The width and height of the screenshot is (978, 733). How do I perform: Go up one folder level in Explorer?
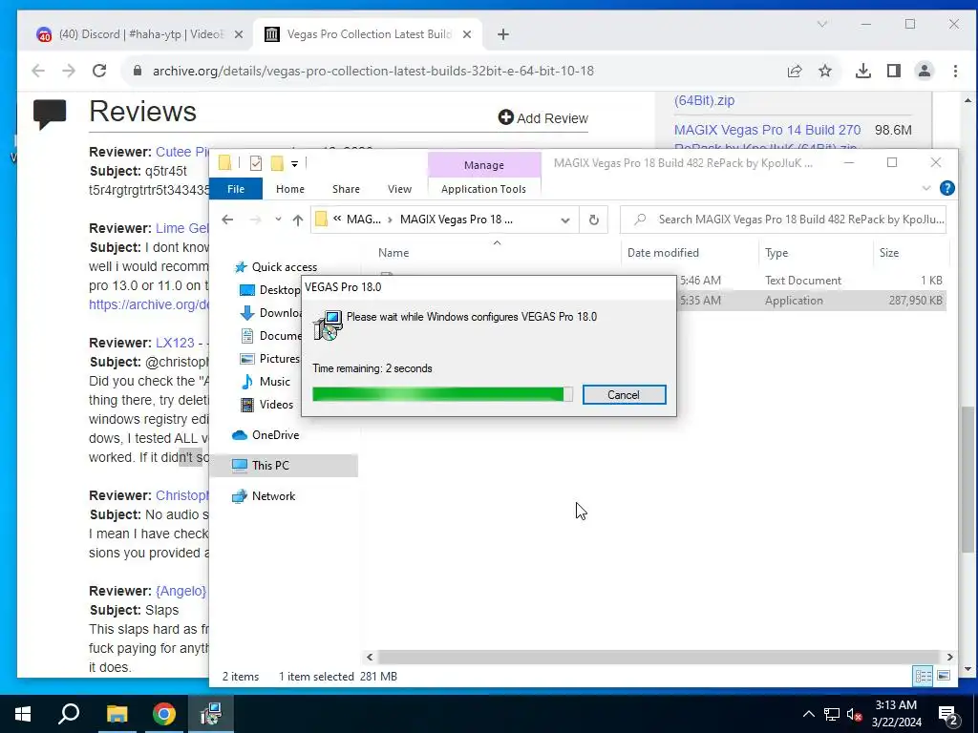click(298, 220)
